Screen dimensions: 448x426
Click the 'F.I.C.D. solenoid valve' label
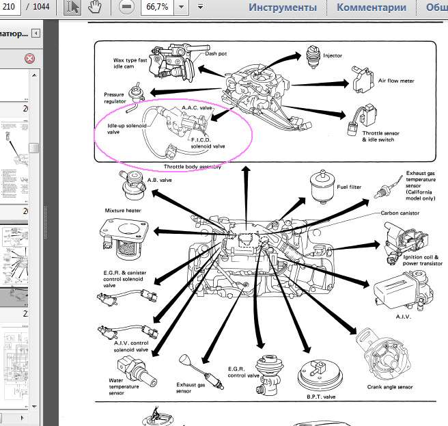coord(208,143)
